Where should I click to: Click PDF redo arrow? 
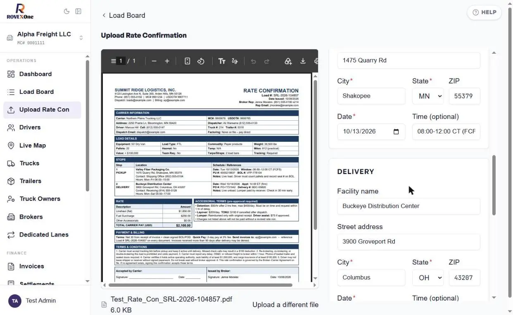click(267, 61)
